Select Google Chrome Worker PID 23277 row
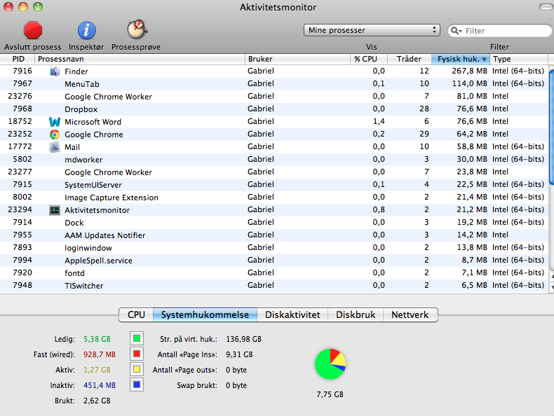 tap(273, 172)
